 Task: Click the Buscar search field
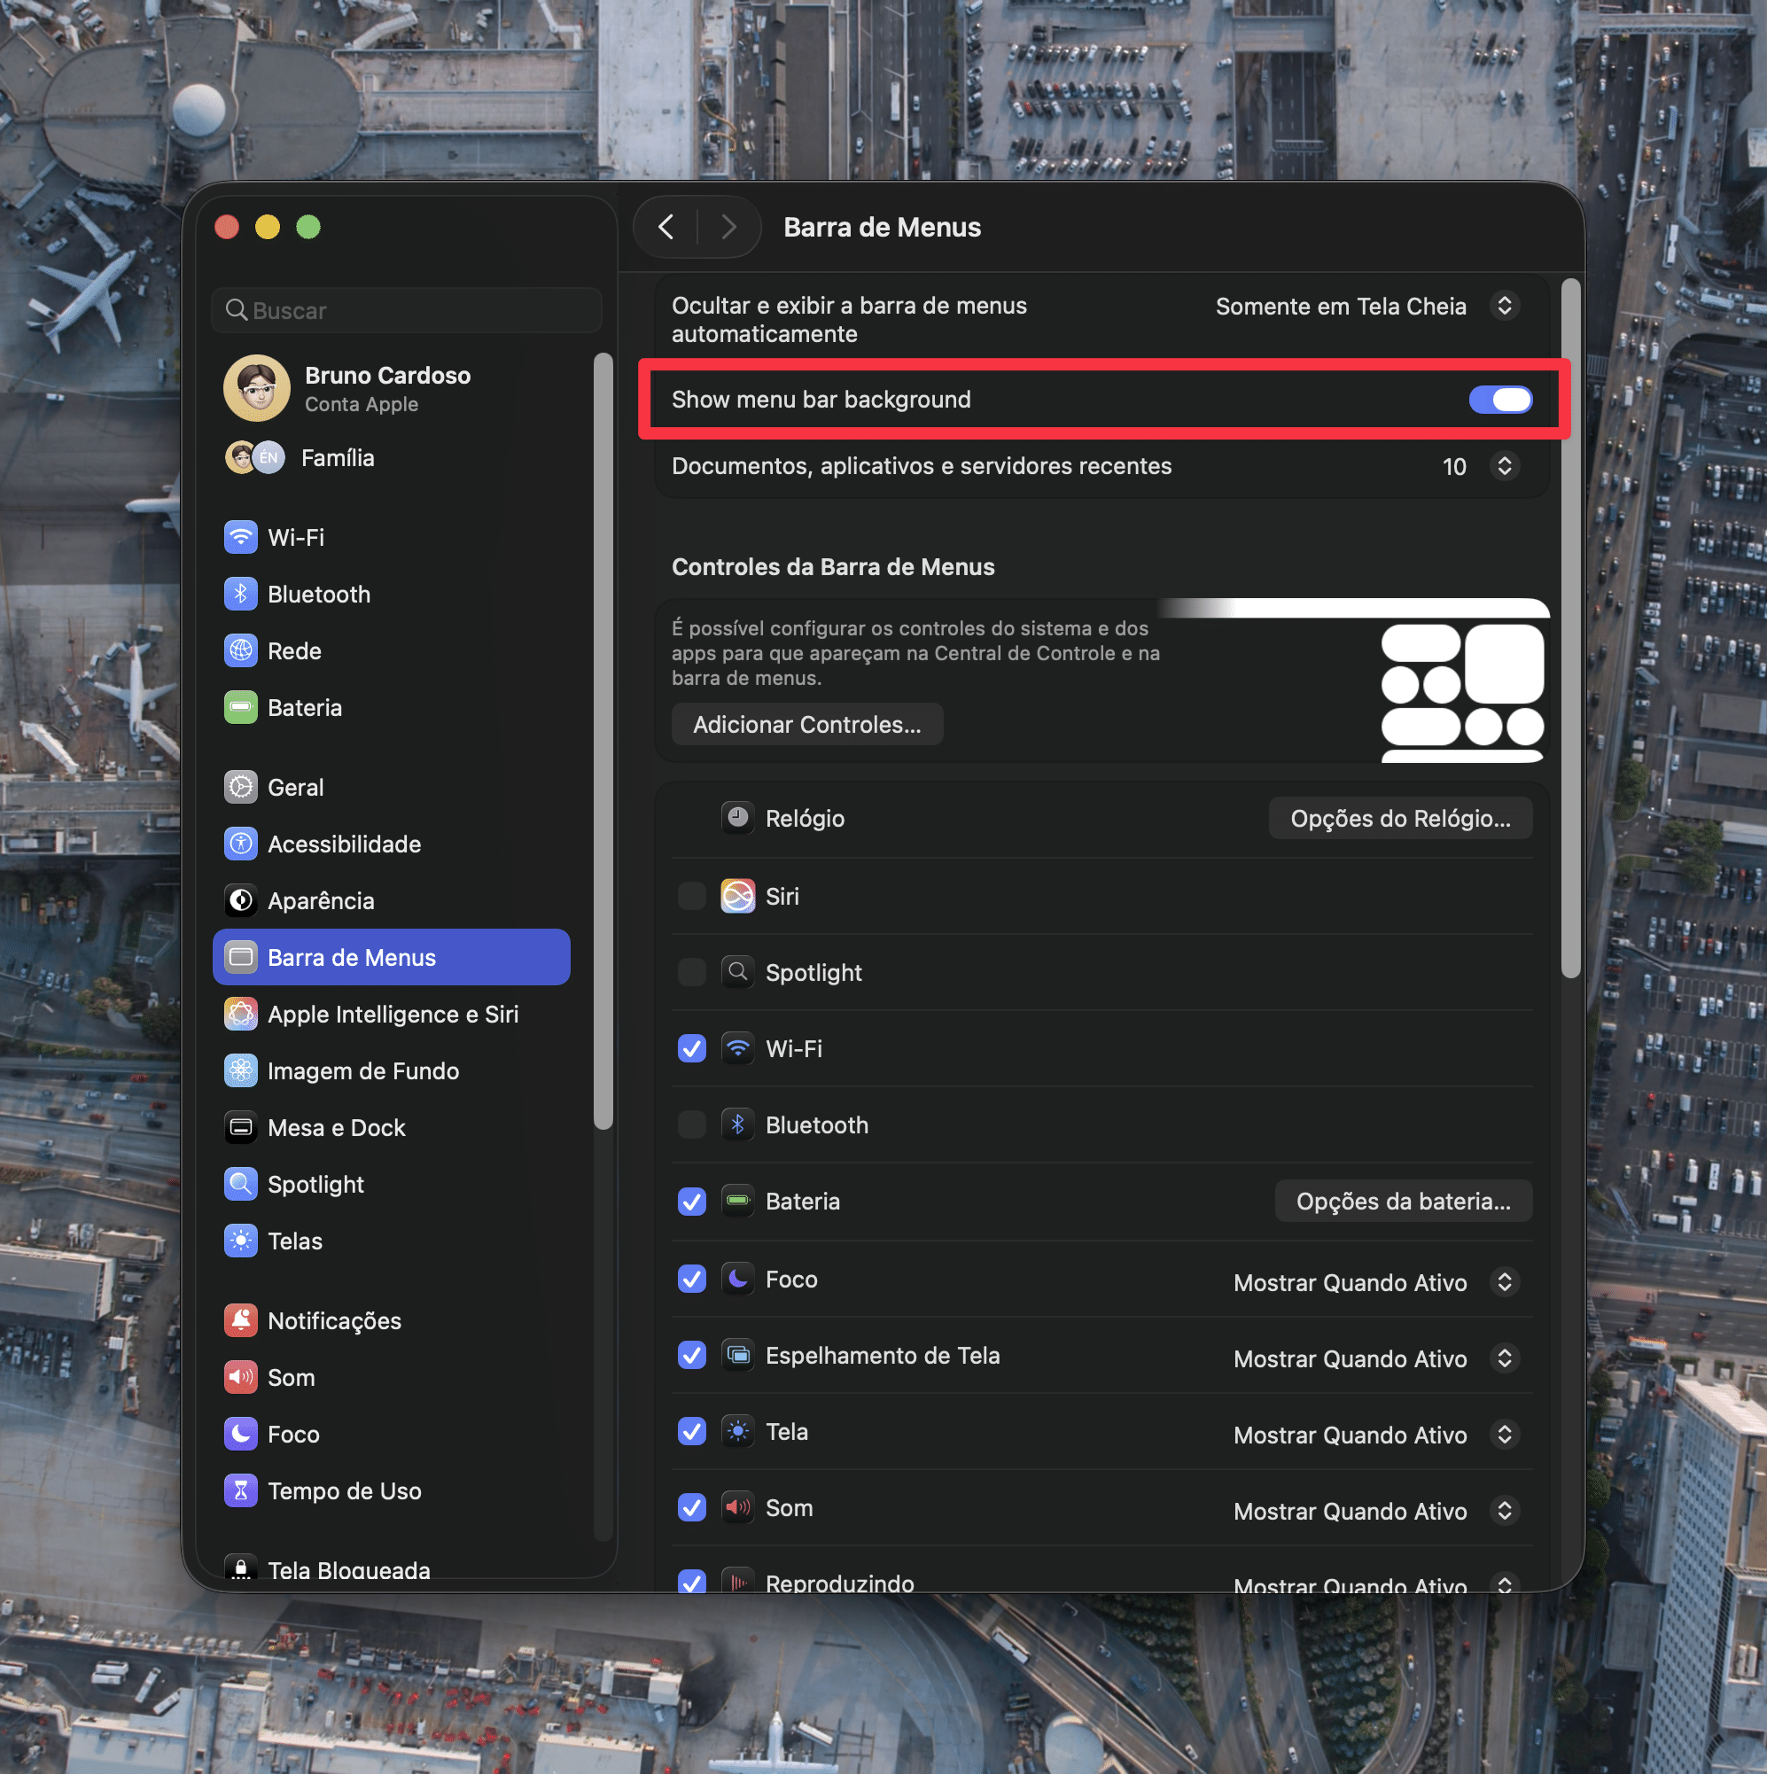coord(407,310)
